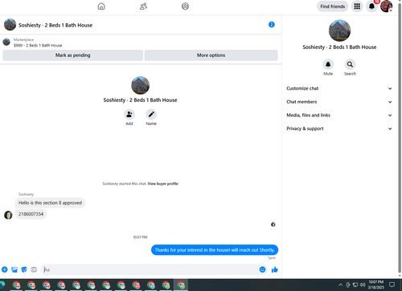
Task: Expand the Customize chat section
Action: click(339, 88)
